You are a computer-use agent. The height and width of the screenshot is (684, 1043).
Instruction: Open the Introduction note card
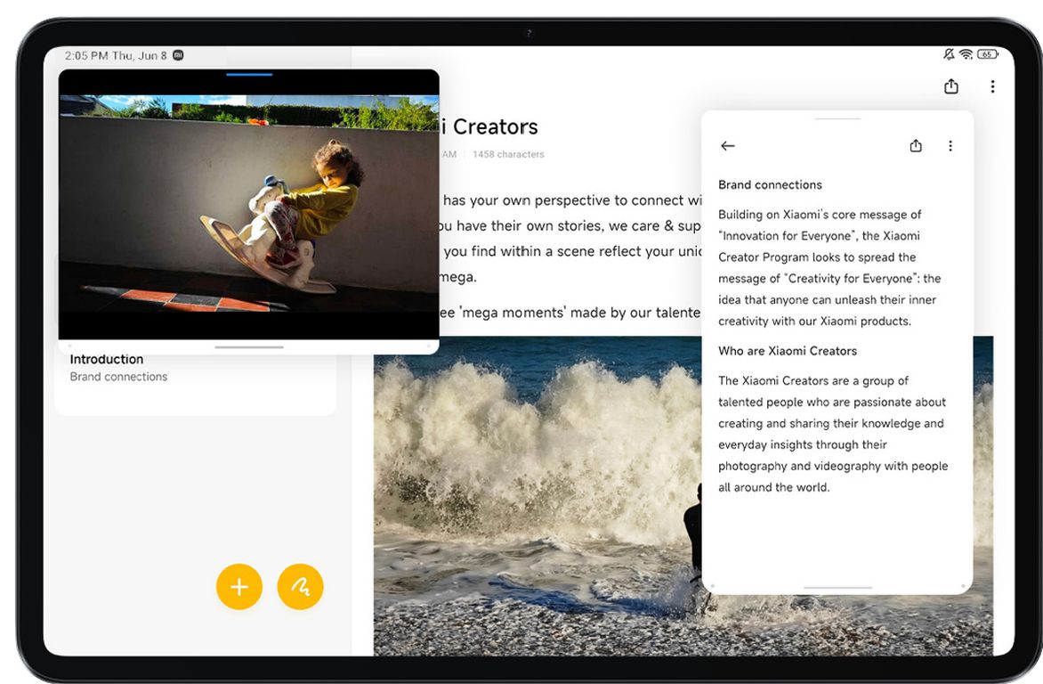tap(196, 379)
